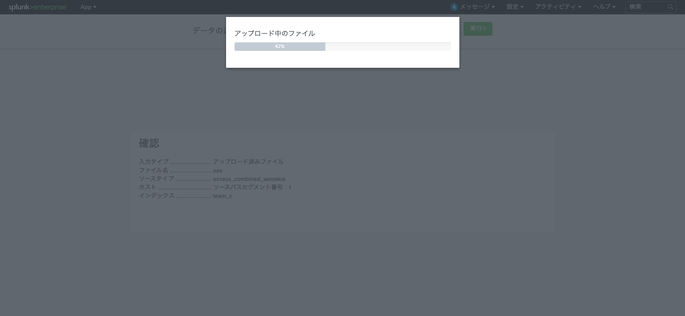Click the アップロード中のファイル dialog title
The height and width of the screenshot is (316, 685).
click(274, 33)
